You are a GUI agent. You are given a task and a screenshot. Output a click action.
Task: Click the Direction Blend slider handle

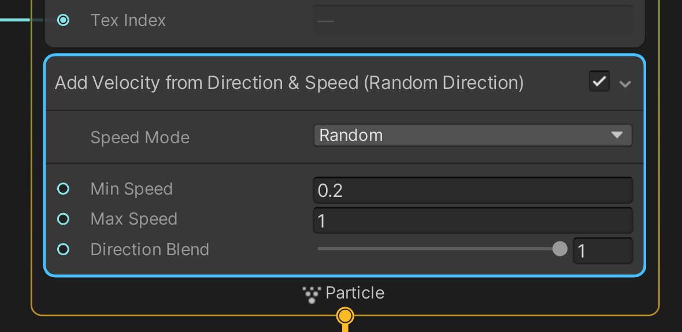(x=560, y=249)
